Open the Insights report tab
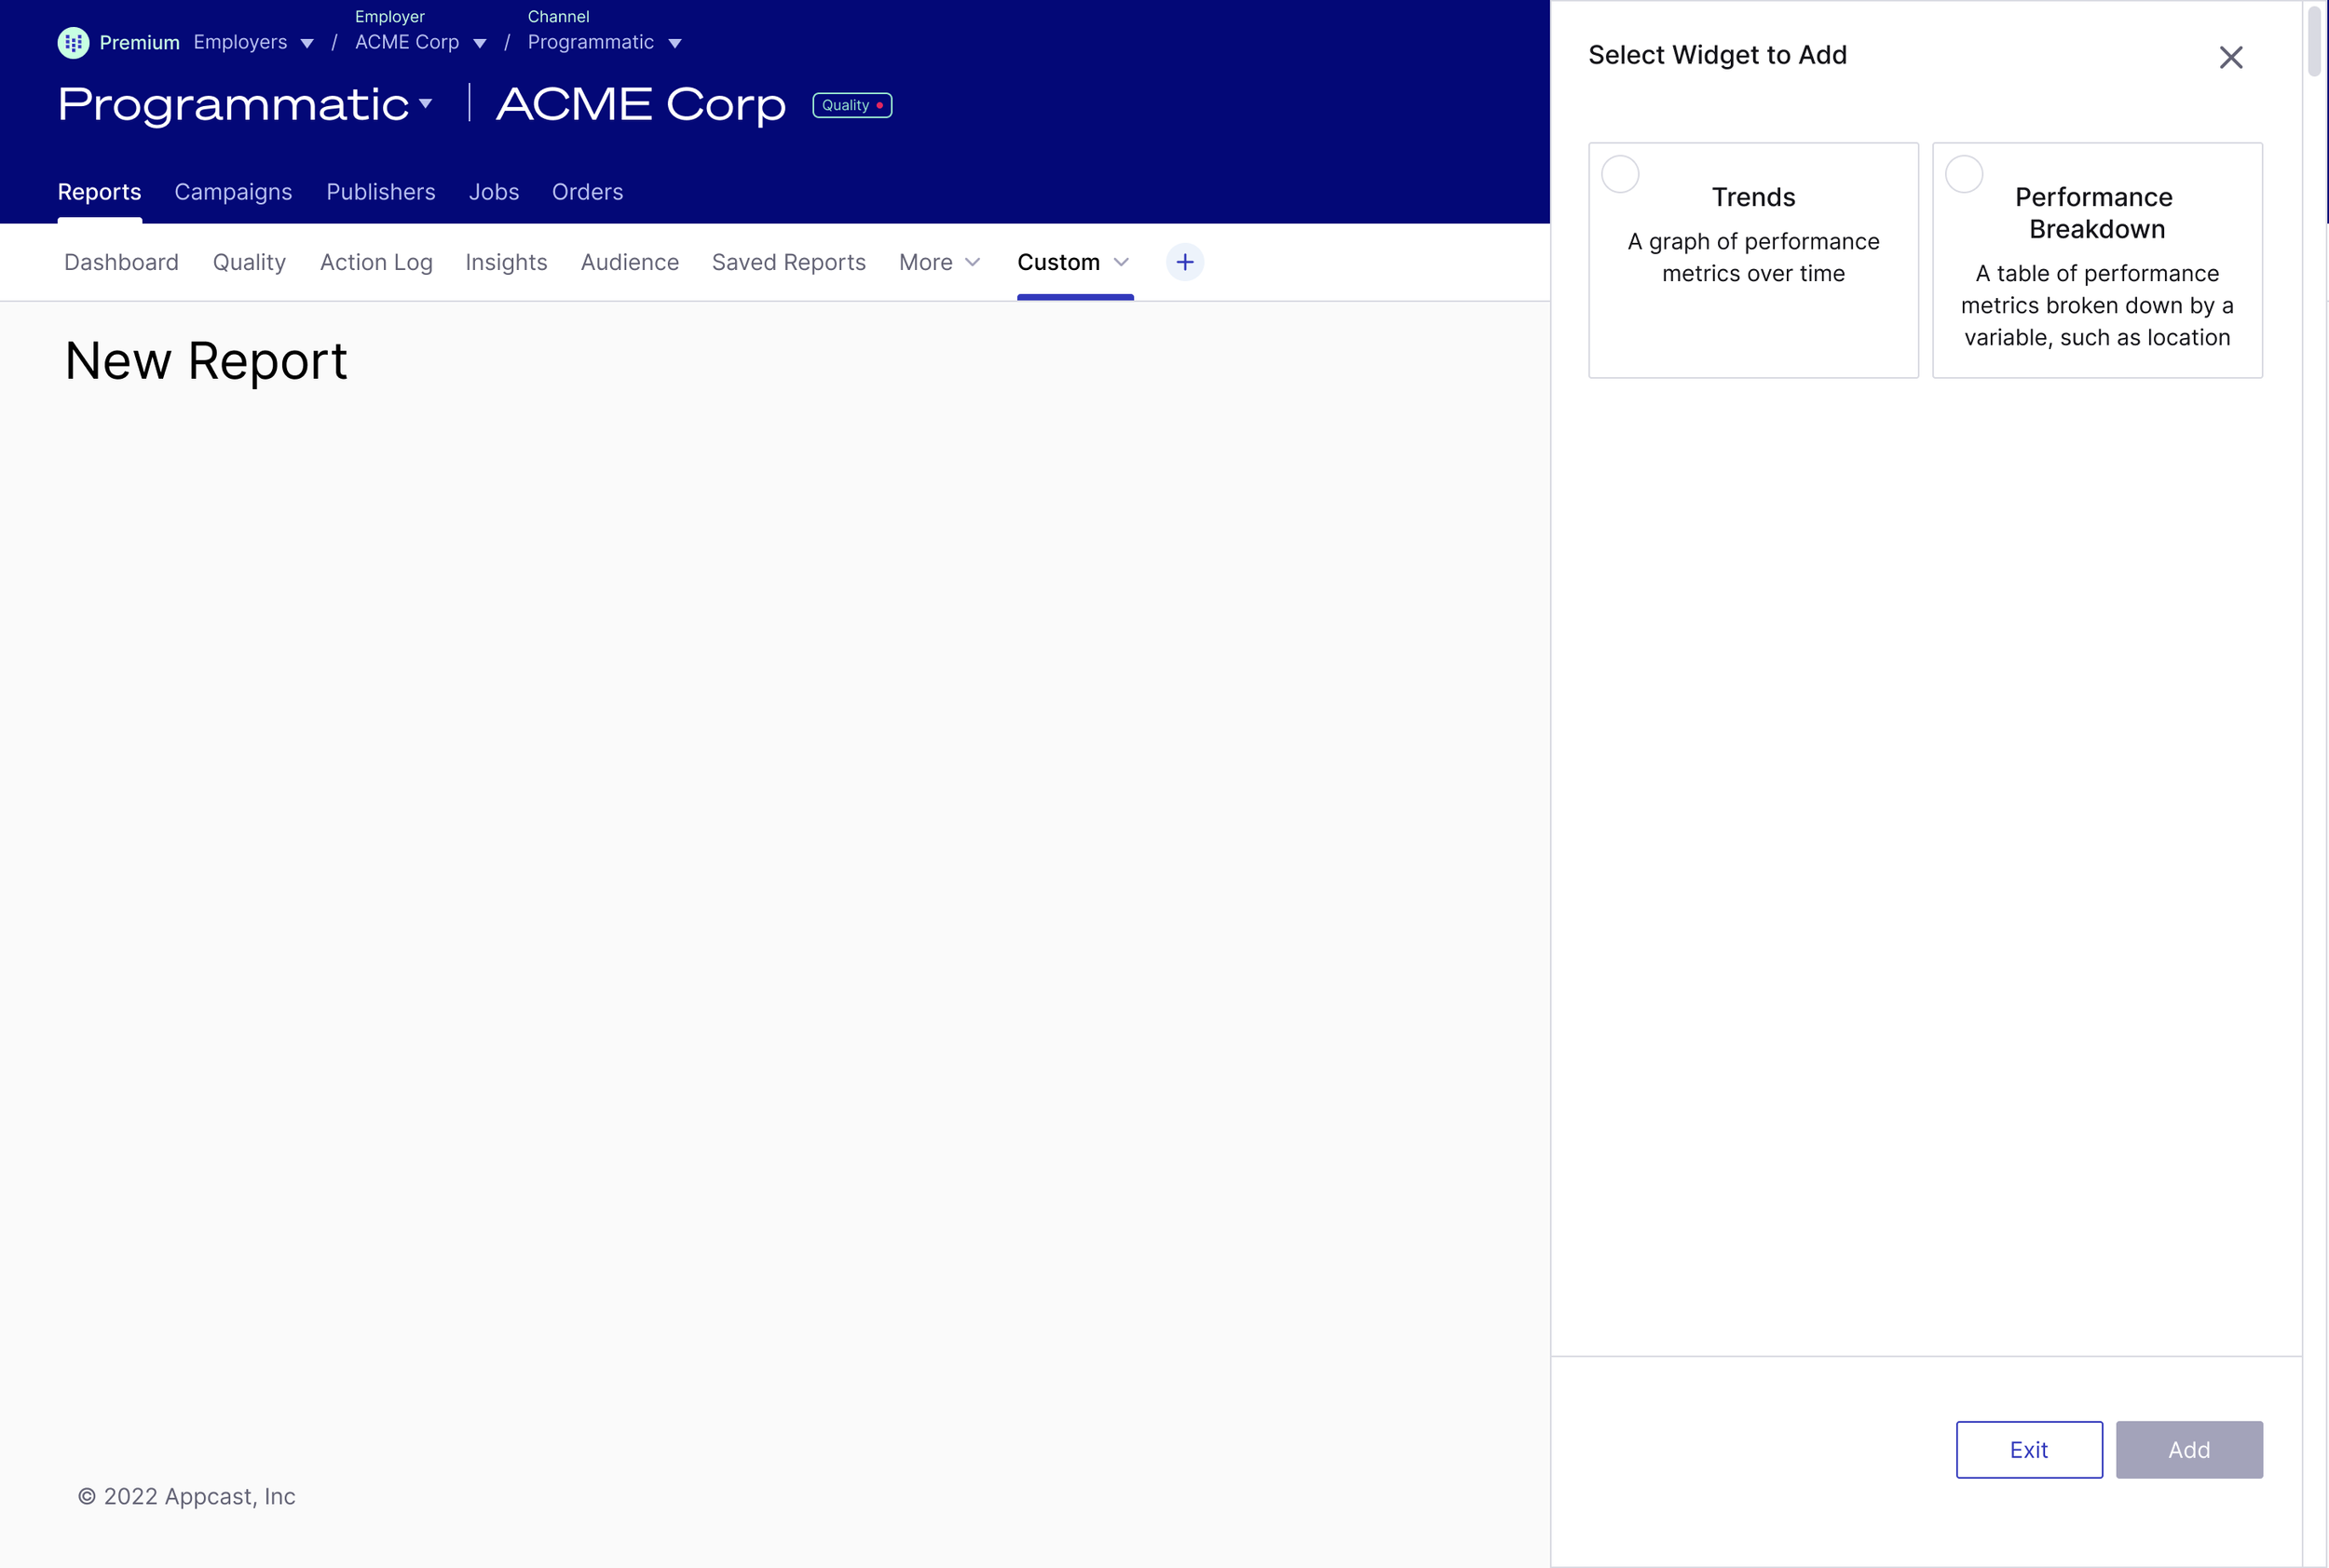Viewport: 2329px width, 1568px height. click(505, 262)
